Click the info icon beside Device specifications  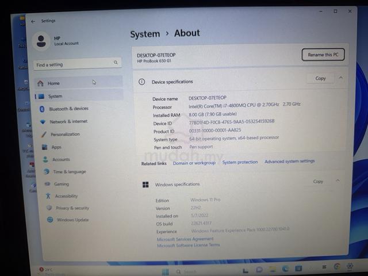coord(142,82)
